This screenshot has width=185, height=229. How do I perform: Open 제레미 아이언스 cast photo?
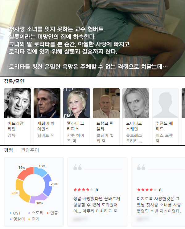point(47,103)
